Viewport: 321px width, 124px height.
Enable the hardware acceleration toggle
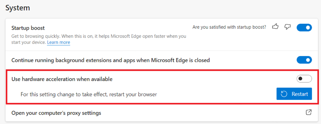(304, 79)
